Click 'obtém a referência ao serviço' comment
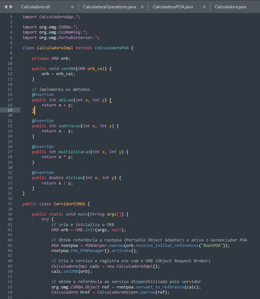Image resolution: width=260 pixels, height=299 pixels. click(x=126, y=282)
